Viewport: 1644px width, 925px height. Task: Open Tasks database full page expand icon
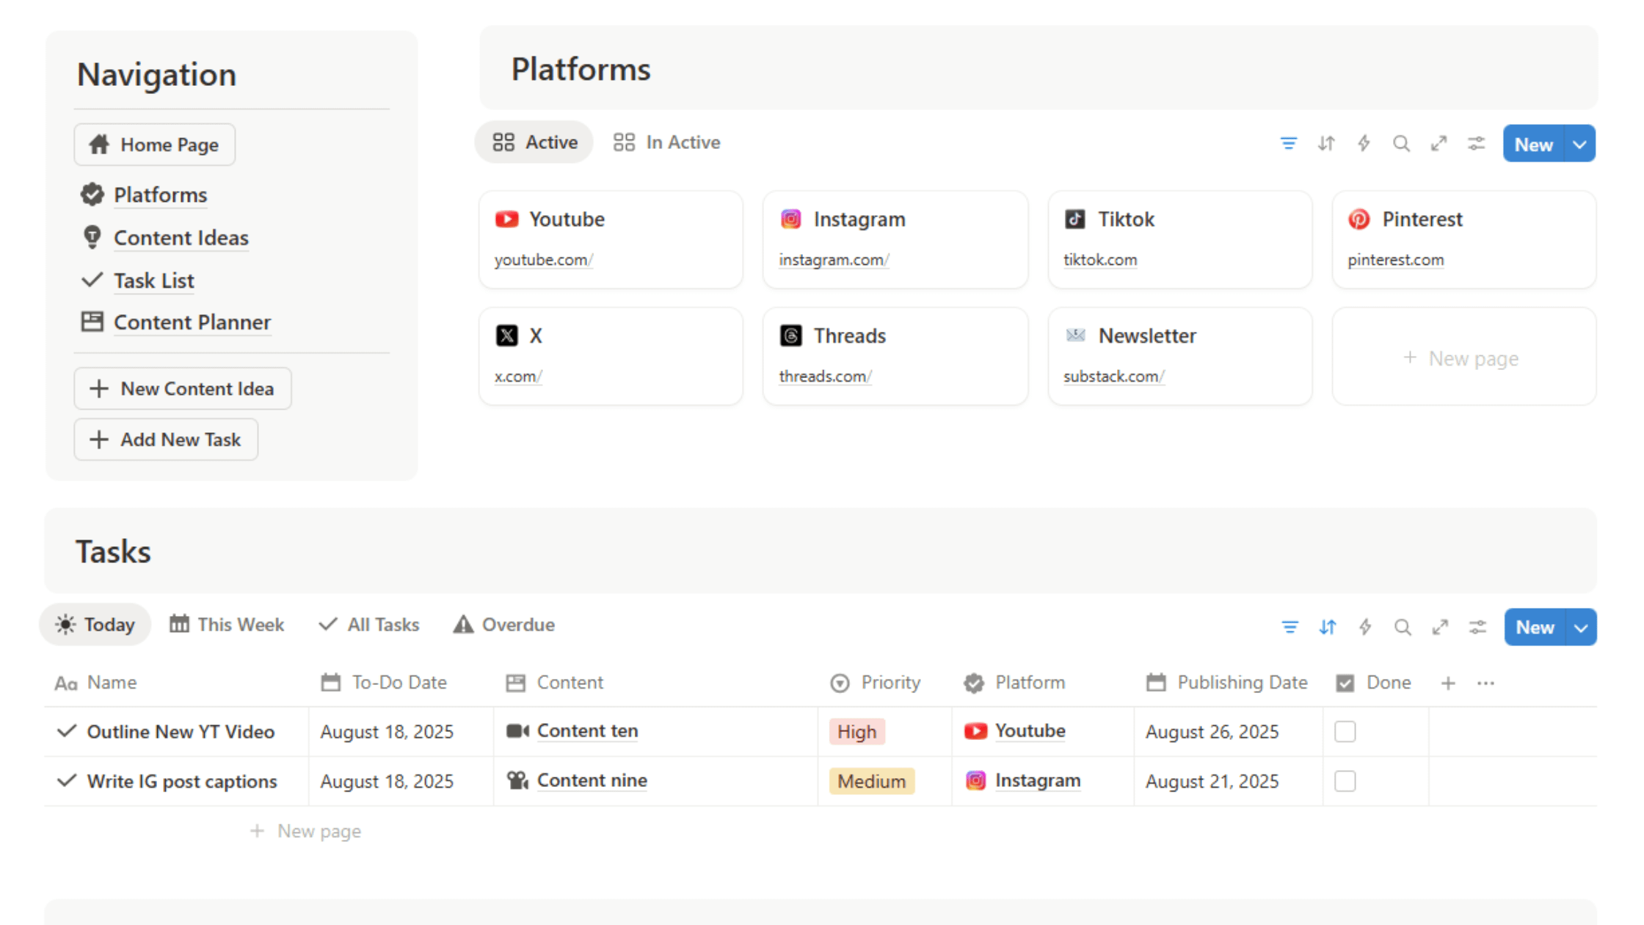[x=1440, y=627]
